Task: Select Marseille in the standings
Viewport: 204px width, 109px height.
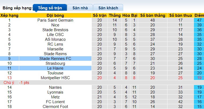Action: [x=55, y=49]
